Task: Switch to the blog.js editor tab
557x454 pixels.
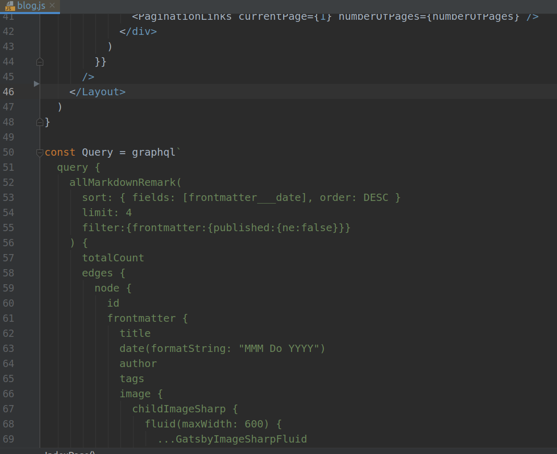Action: click(30, 6)
